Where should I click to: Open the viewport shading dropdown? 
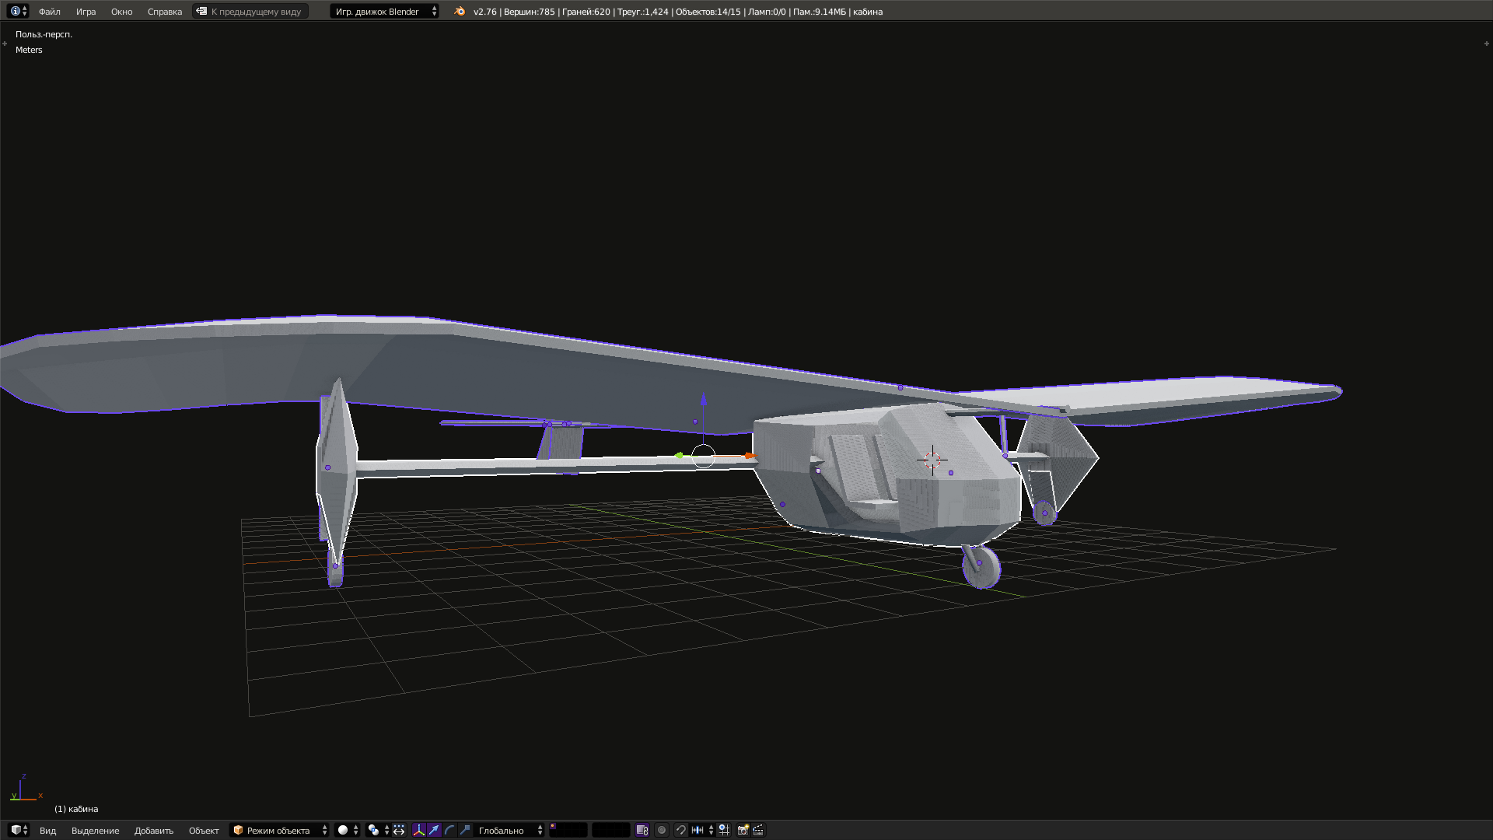[x=344, y=830]
